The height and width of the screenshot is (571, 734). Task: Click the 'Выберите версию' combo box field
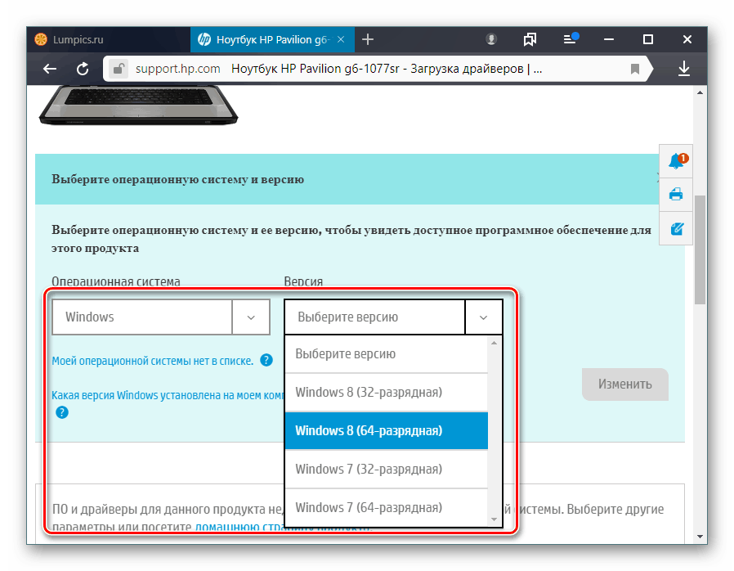click(393, 317)
